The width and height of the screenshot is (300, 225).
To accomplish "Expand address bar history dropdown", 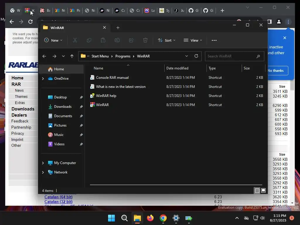I will tap(187, 56).
